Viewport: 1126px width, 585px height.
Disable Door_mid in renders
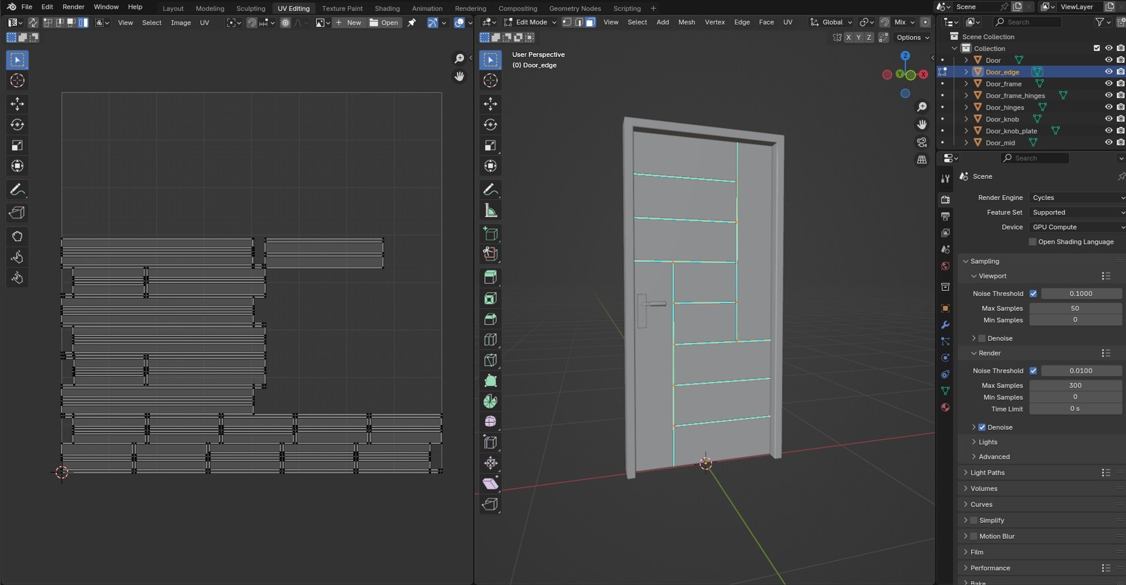(1120, 142)
